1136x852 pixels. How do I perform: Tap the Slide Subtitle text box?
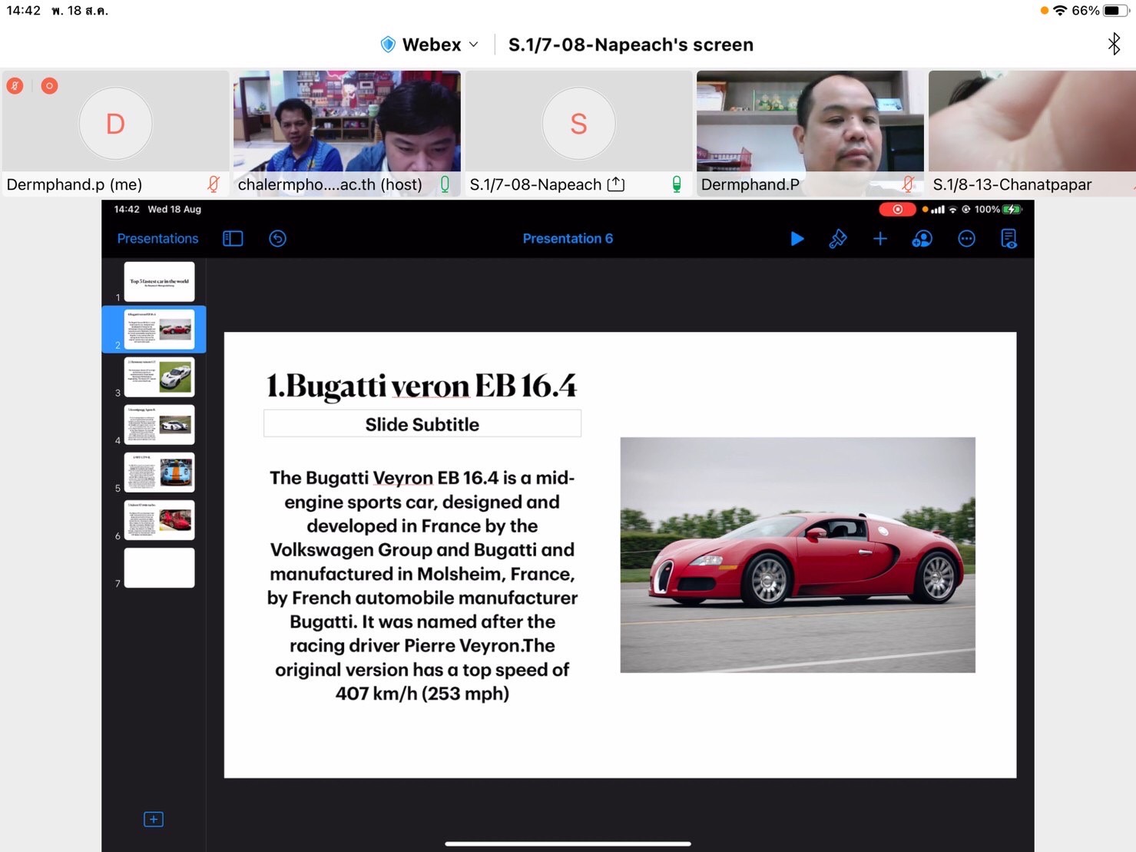point(422,424)
